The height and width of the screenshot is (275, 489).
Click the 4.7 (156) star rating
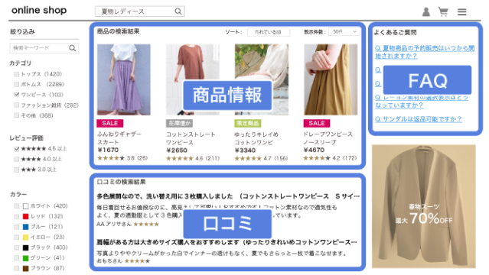[261, 159]
